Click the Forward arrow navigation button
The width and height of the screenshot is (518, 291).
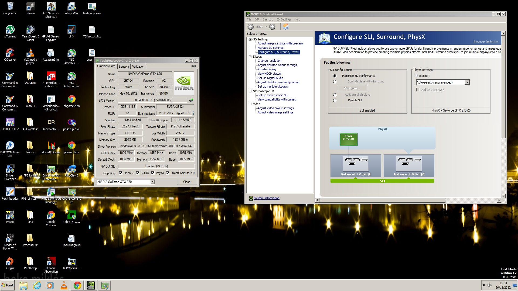tap(272, 27)
